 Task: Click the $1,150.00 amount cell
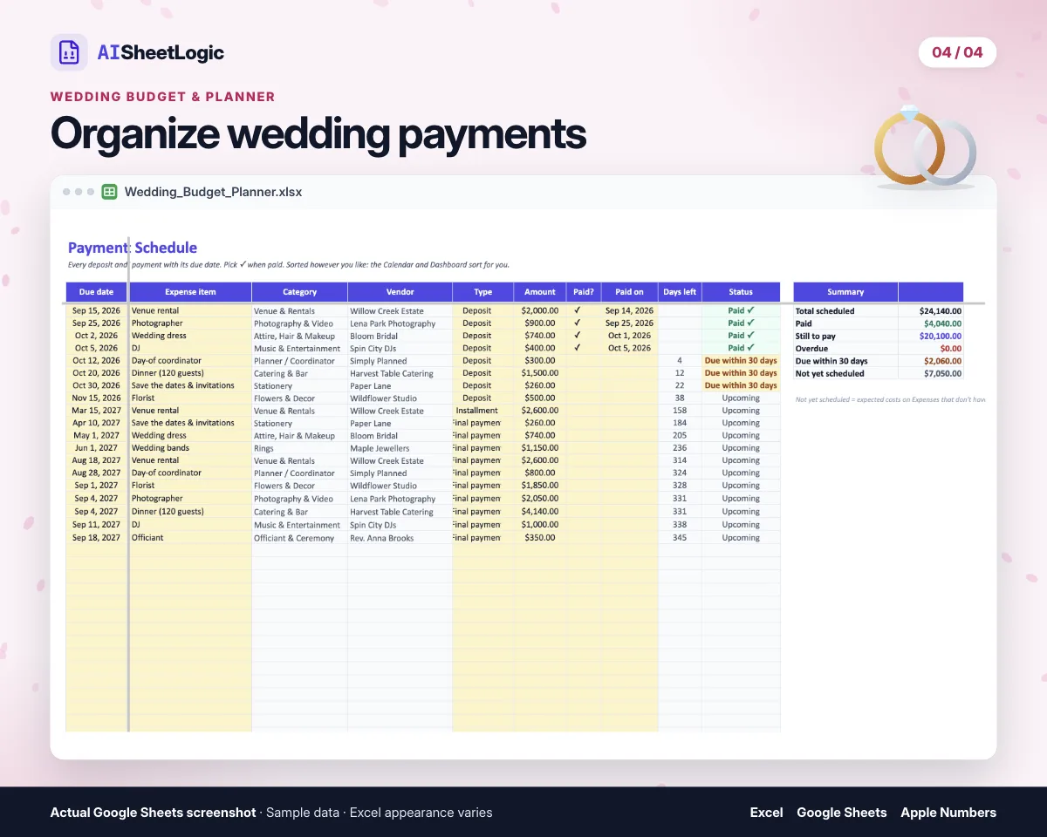click(540, 448)
